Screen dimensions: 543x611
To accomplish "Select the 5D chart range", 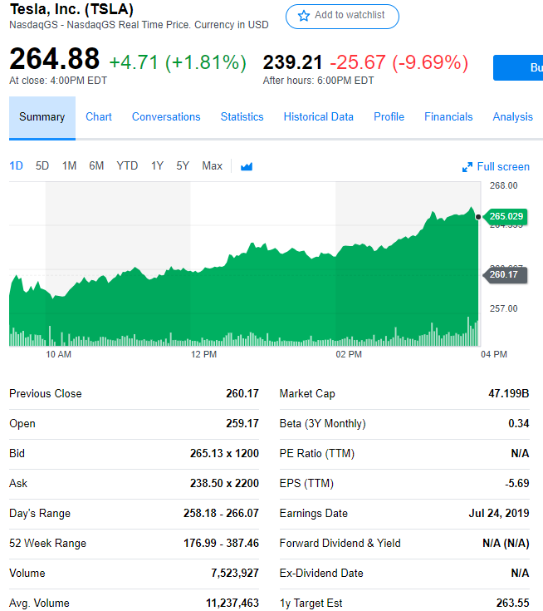I will point(42,166).
